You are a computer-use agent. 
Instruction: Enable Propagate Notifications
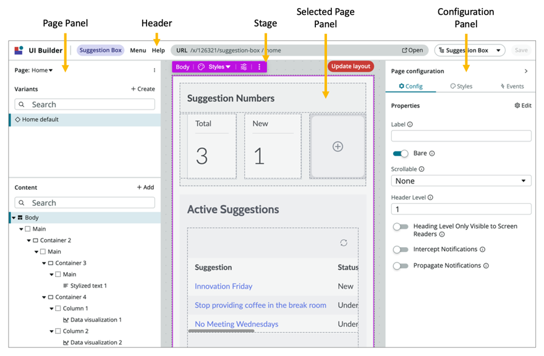point(401,266)
